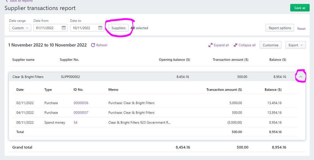Screen dimensions: 314x160
Task: Open purchase ID 00000036
Action: click(x=81, y=103)
